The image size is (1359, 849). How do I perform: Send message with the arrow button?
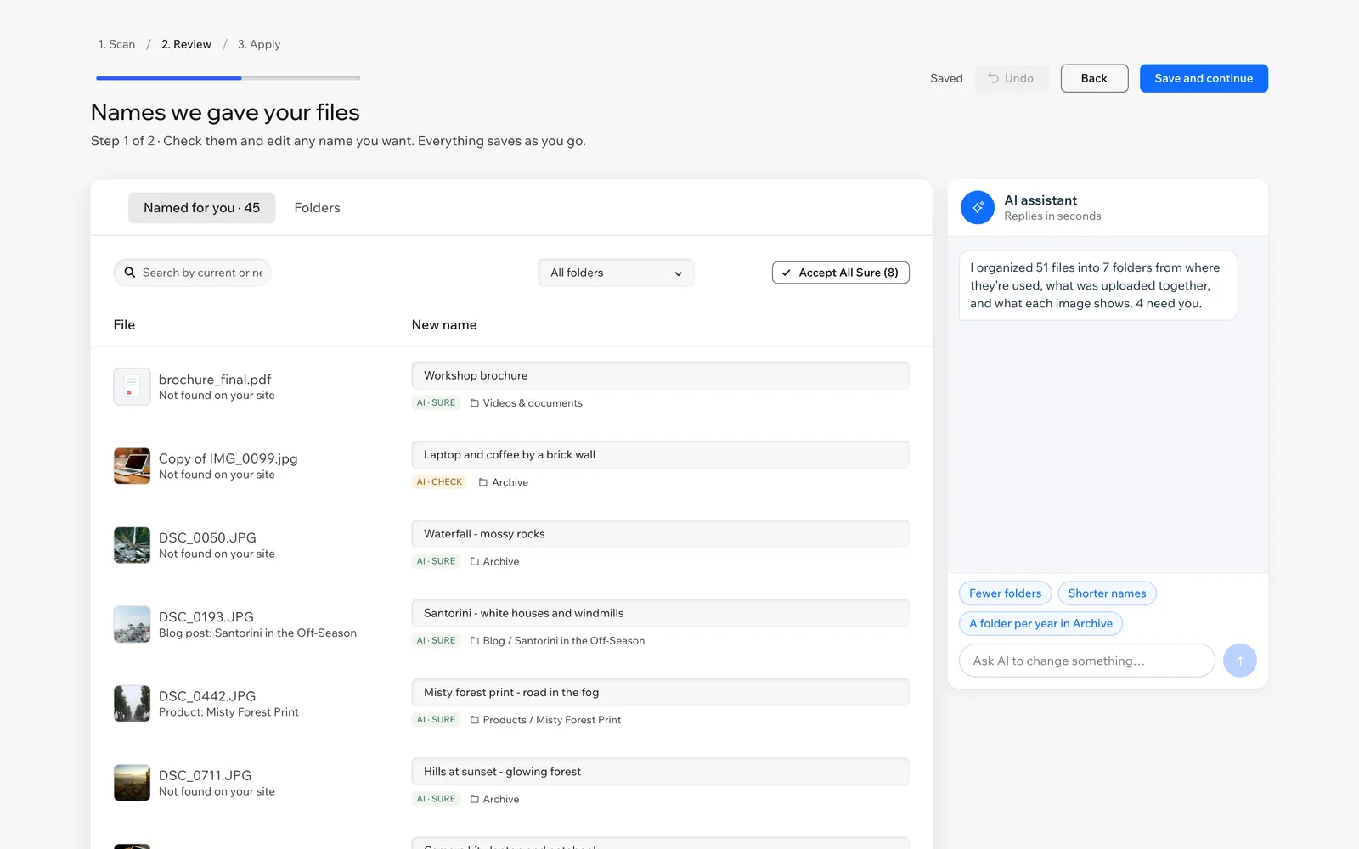coord(1239,661)
